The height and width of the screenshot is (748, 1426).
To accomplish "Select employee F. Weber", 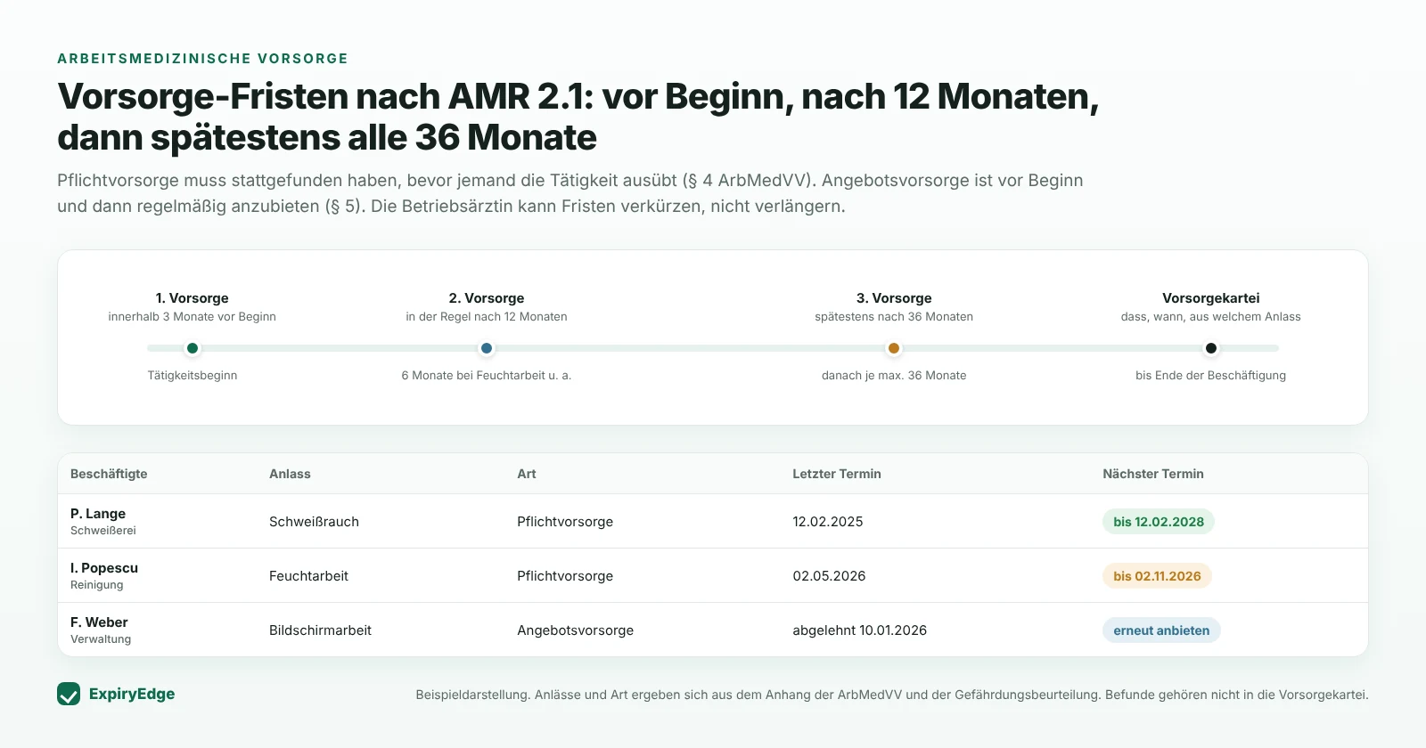I will 99,622.
